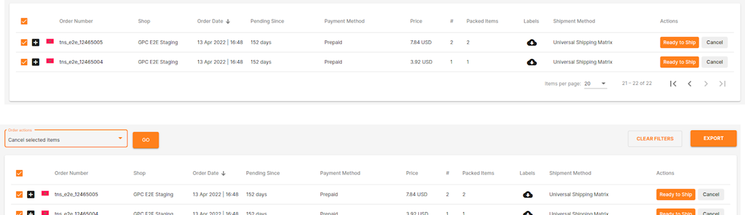
Task: Click CLEAR FILTERS
Action: (655, 139)
